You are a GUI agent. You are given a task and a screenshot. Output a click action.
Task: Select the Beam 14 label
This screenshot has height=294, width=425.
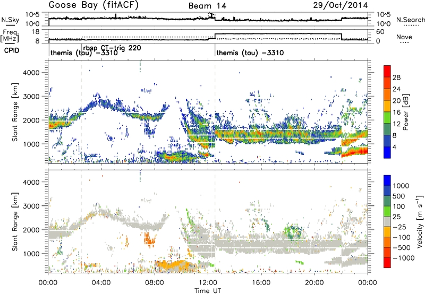[x=207, y=6]
